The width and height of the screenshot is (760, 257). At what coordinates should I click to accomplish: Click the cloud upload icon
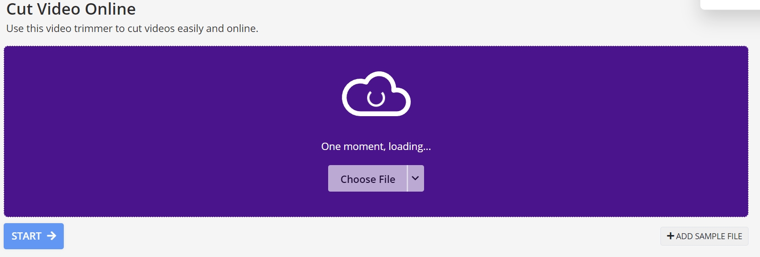click(376, 94)
